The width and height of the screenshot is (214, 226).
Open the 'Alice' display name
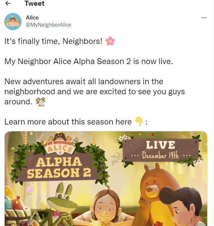tap(32, 18)
